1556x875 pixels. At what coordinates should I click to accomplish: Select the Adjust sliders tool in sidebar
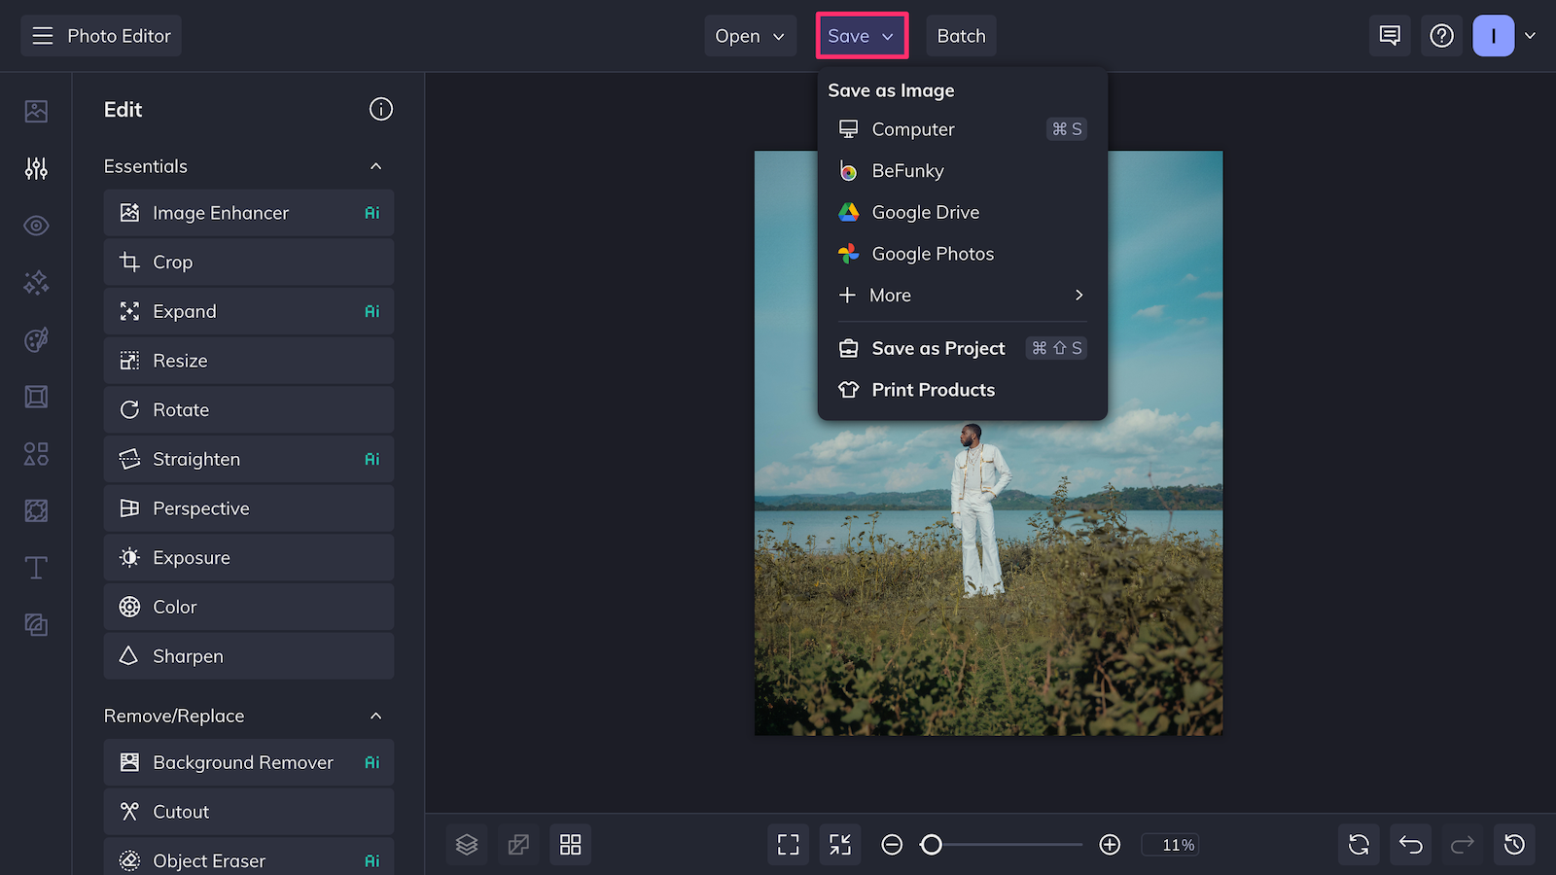[35, 167]
